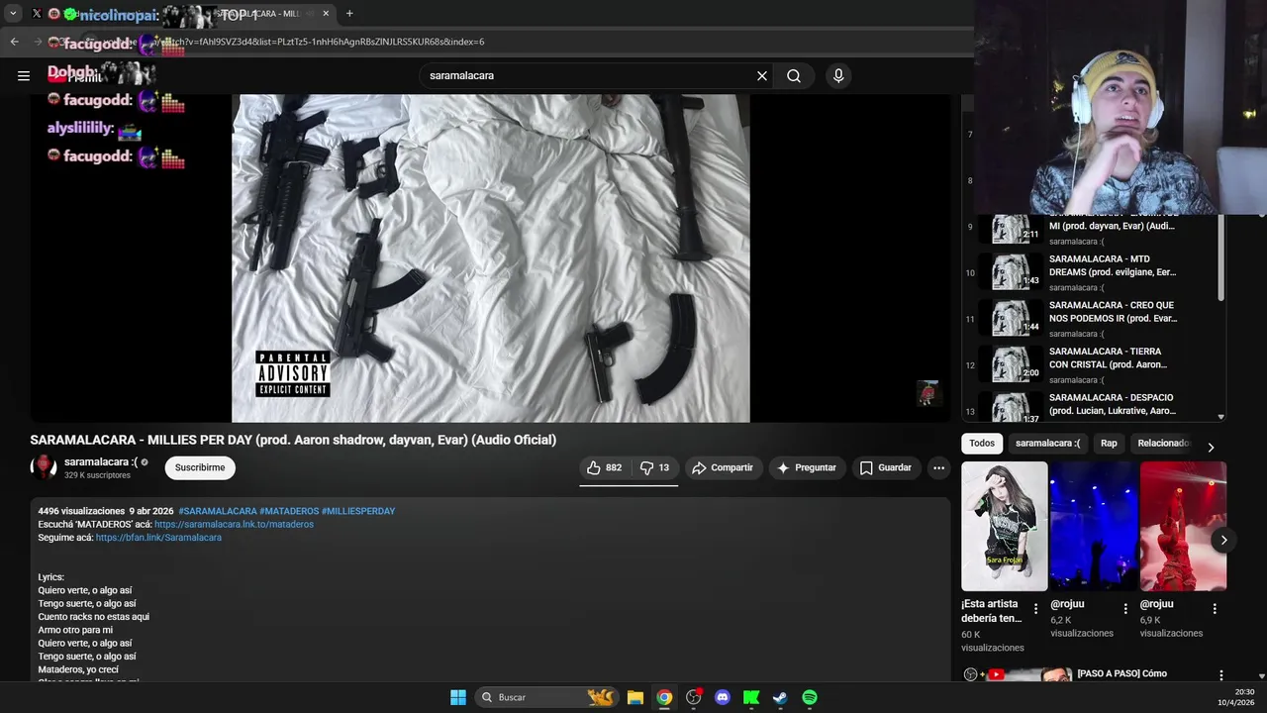Close the SARAMALACARA - MILLIES browser tab

[326, 14]
